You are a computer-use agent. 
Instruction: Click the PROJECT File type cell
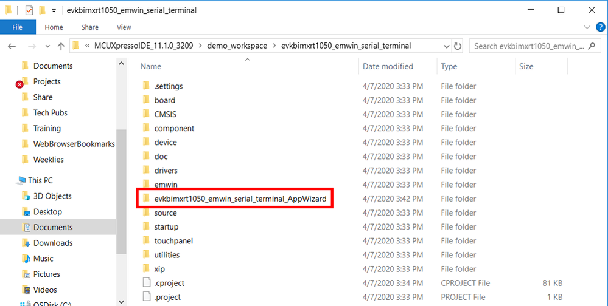[463, 297]
